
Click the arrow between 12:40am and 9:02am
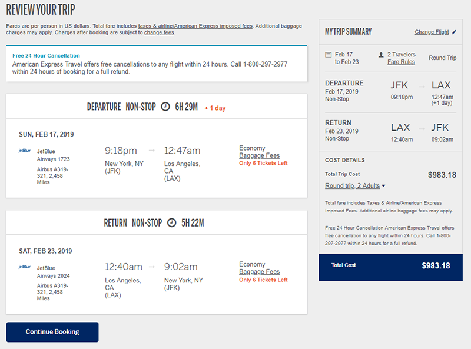click(x=152, y=267)
